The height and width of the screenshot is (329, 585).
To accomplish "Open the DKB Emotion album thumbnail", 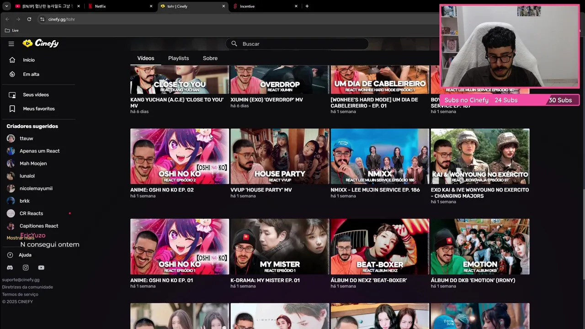I will coord(480,247).
